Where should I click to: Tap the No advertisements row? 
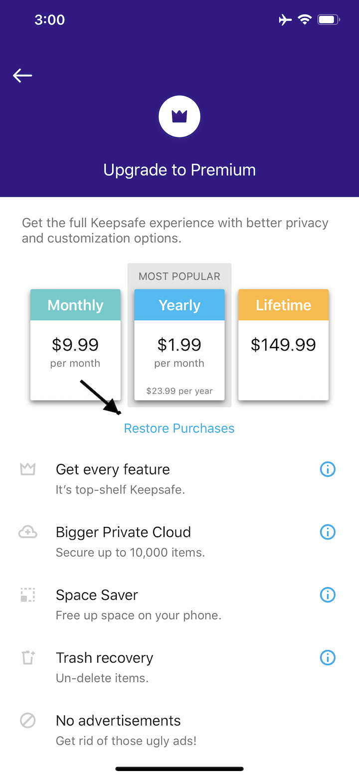118,721
